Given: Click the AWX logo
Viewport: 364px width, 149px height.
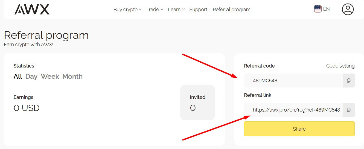Looking at the screenshot, I should (32, 10).
